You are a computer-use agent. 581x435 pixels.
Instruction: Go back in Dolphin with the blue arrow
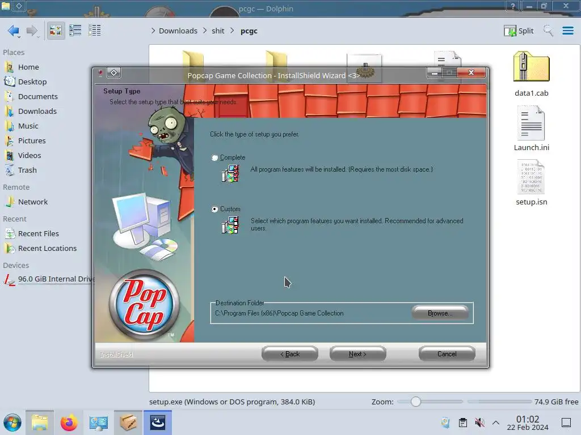click(14, 31)
